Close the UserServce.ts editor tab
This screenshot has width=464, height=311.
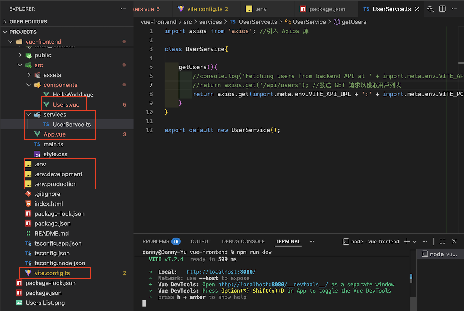point(418,9)
